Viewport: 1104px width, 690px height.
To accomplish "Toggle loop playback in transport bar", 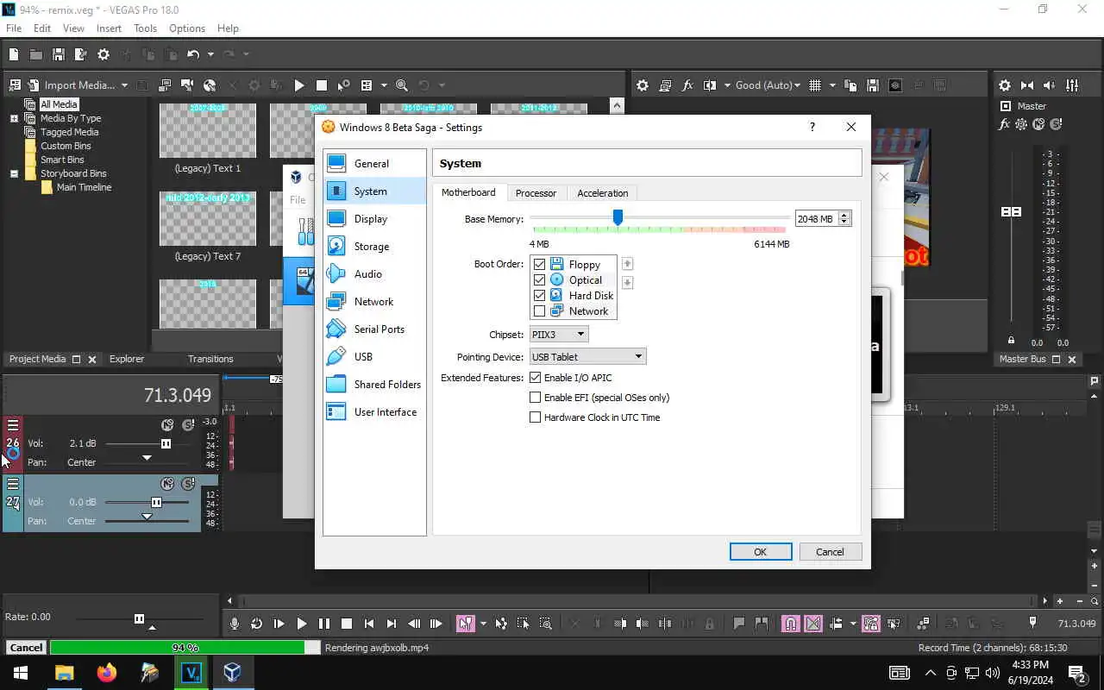I will (x=257, y=624).
